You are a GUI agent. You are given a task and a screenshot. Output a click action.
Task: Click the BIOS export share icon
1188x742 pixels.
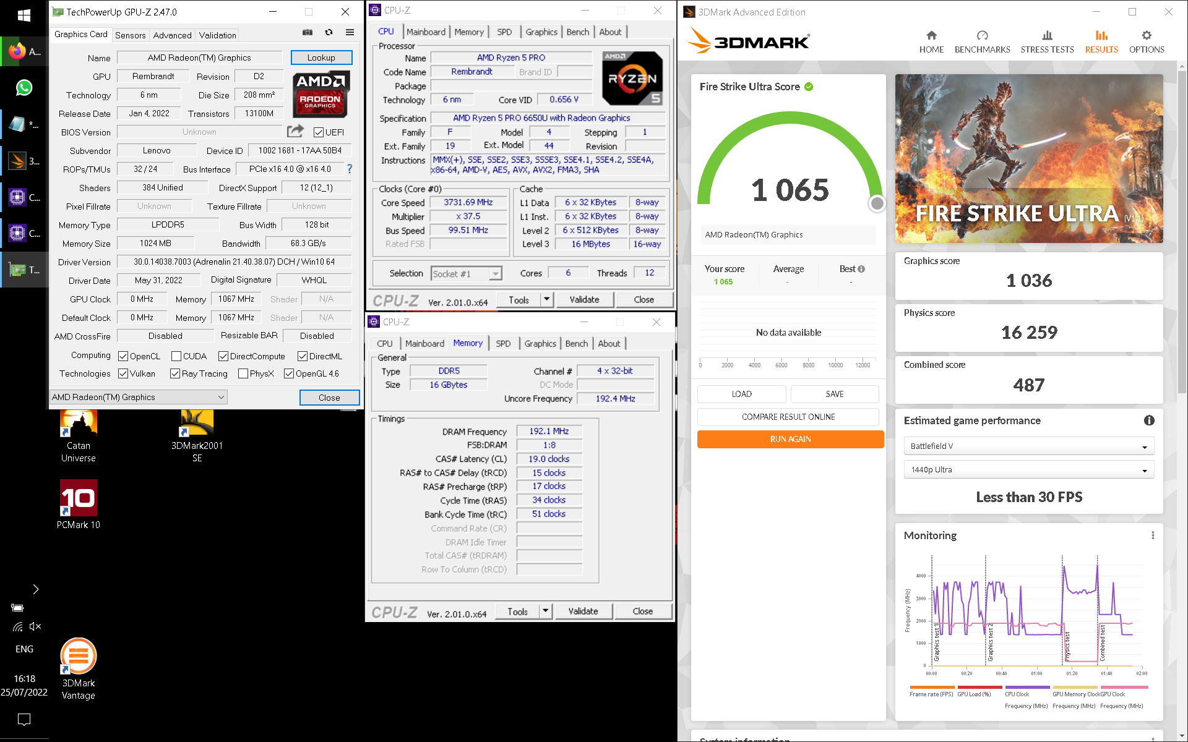click(x=296, y=131)
